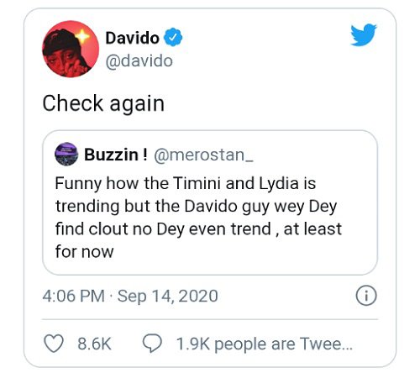Click the 'for now' line in quote
The width and height of the screenshot is (420, 373).
(84, 251)
